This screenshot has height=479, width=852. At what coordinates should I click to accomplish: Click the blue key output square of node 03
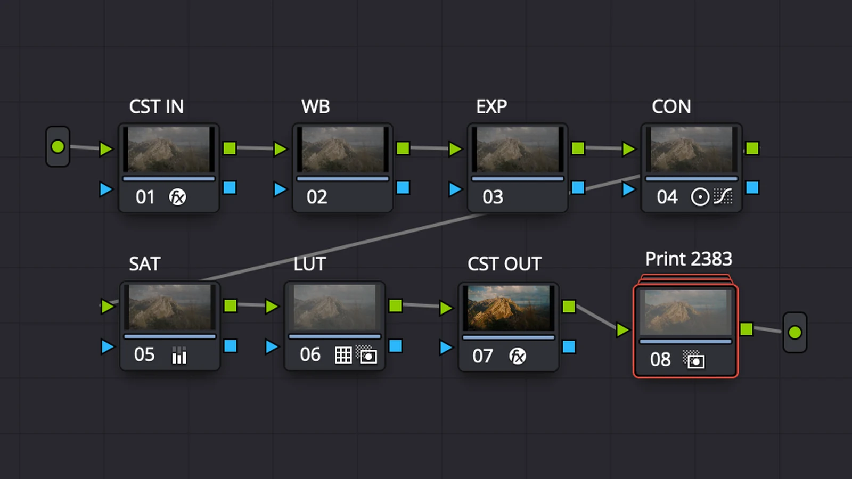click(578, 187)
